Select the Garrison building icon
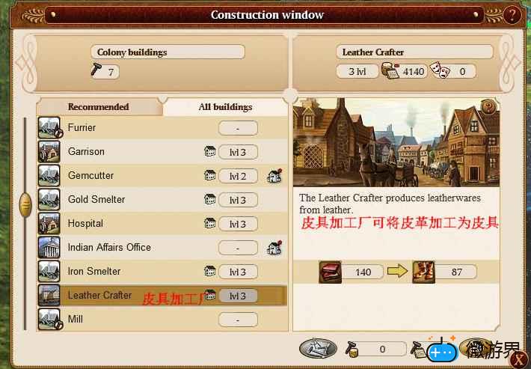This screenshot has width=531, height=369. [x=49, y=152]
